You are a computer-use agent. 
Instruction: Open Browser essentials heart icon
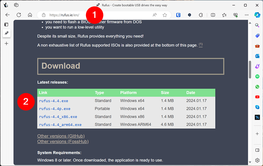click(x=235, y=15)
